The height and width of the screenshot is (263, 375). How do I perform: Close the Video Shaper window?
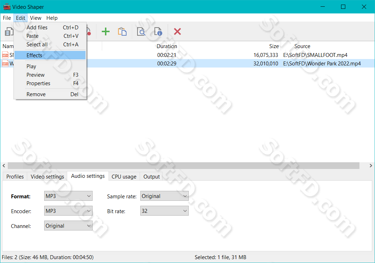(x=364, y=7)
